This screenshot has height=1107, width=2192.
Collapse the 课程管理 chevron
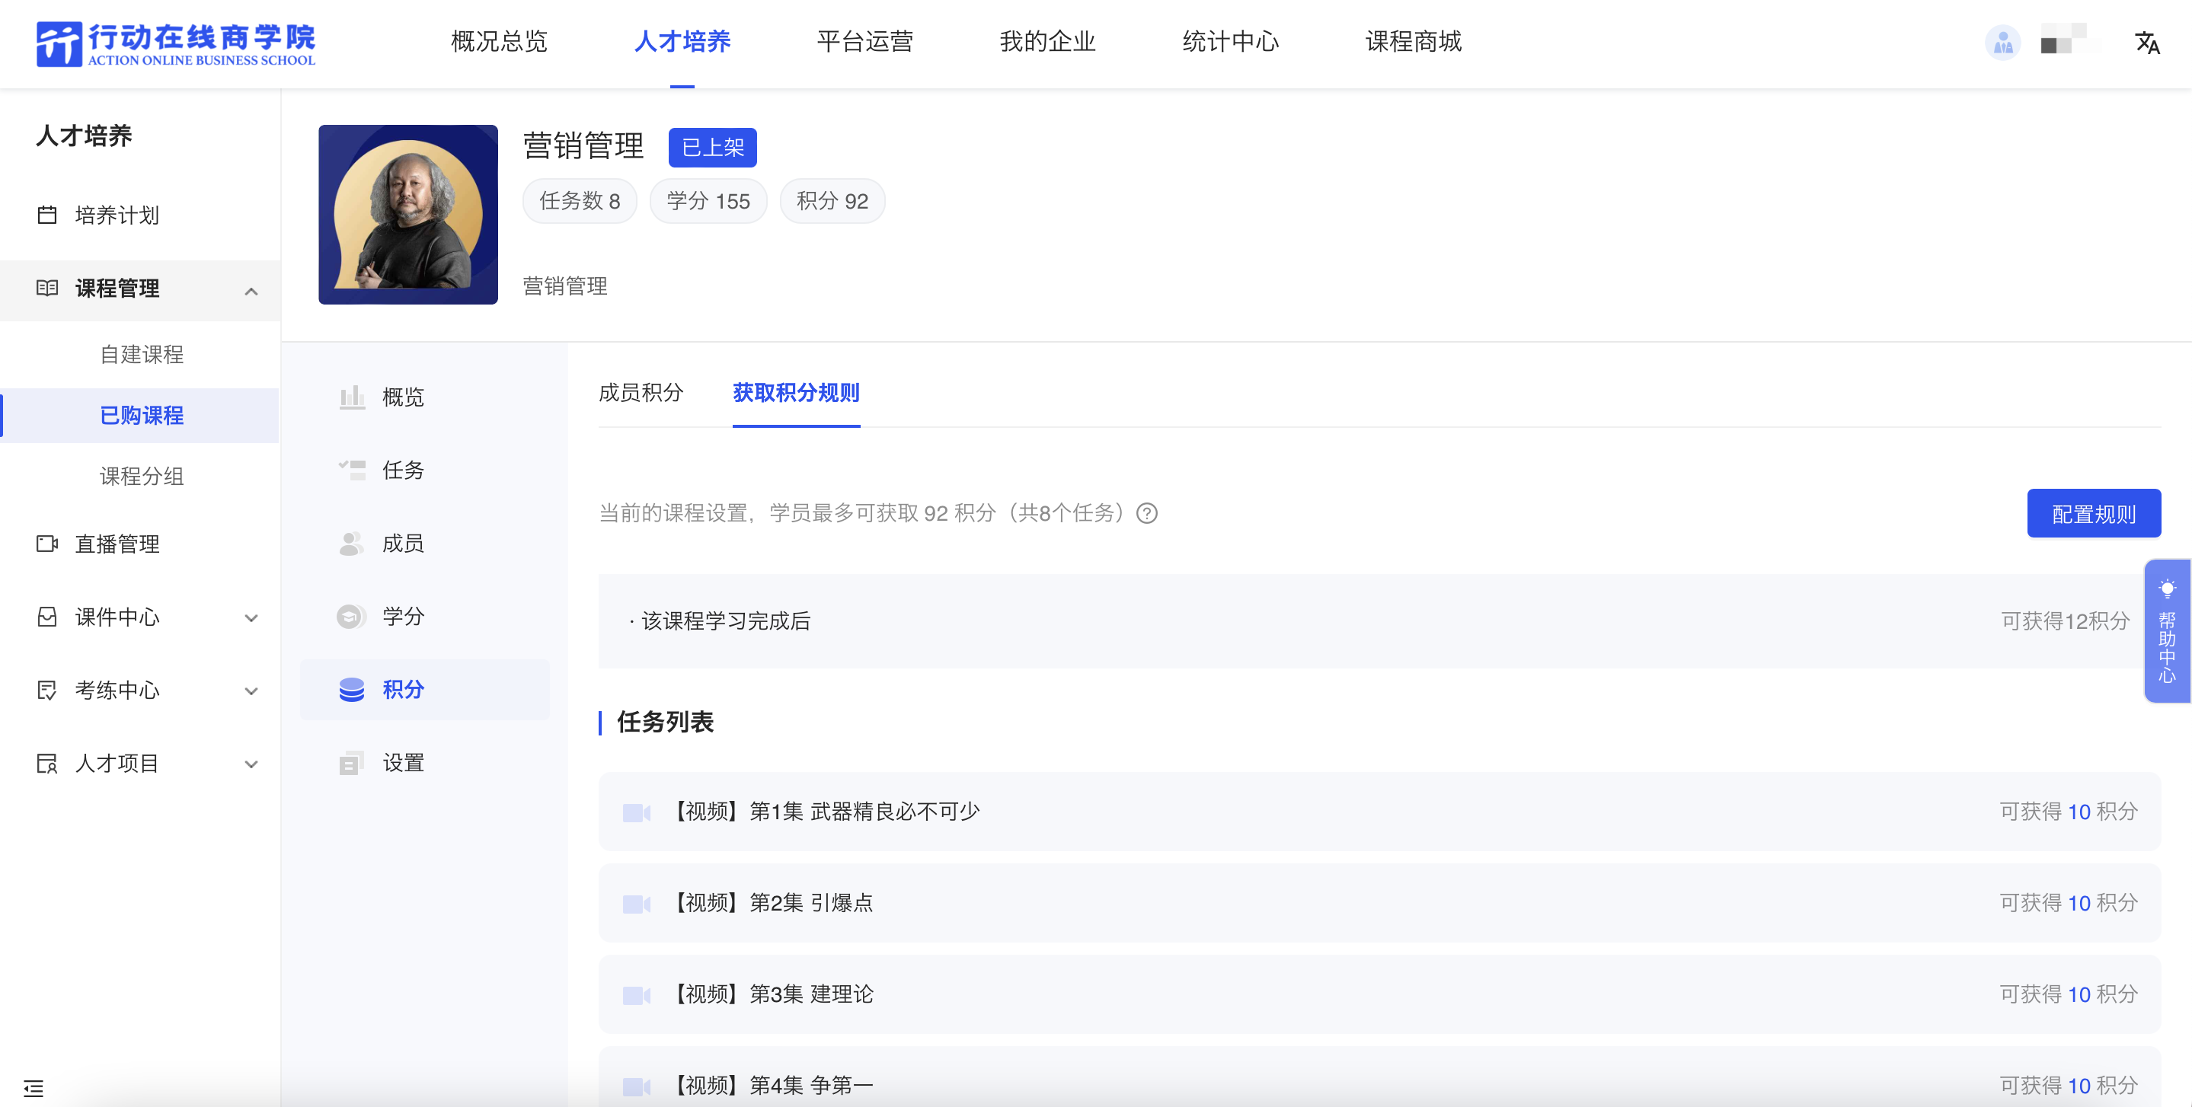click(251, 291)
